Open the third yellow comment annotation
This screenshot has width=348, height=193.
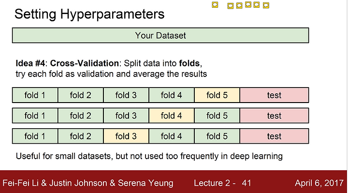239,5
